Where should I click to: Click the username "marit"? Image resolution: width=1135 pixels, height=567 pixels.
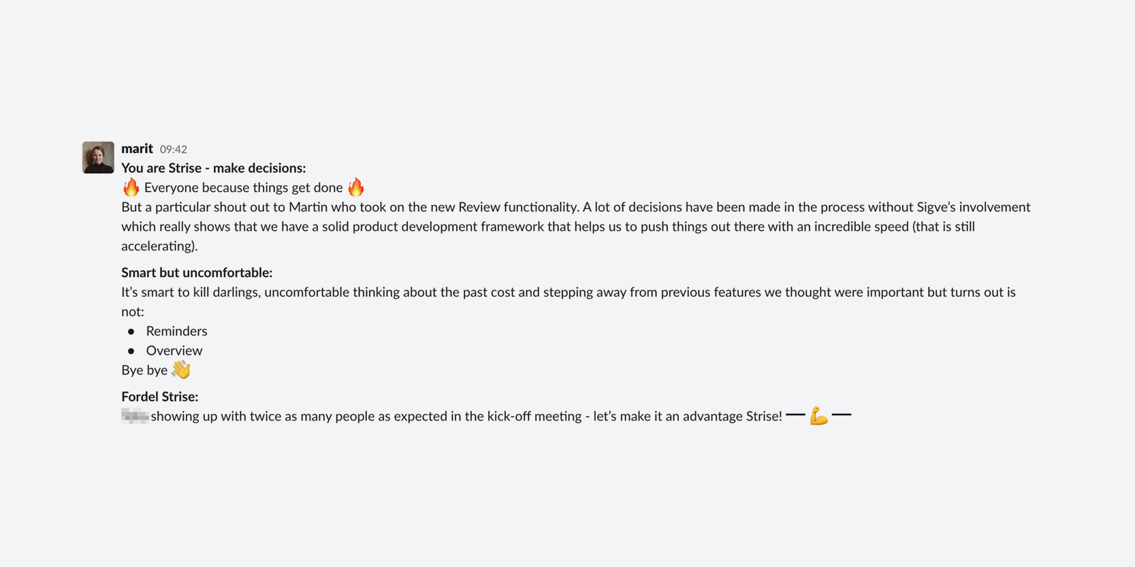(x=137, y=148)
